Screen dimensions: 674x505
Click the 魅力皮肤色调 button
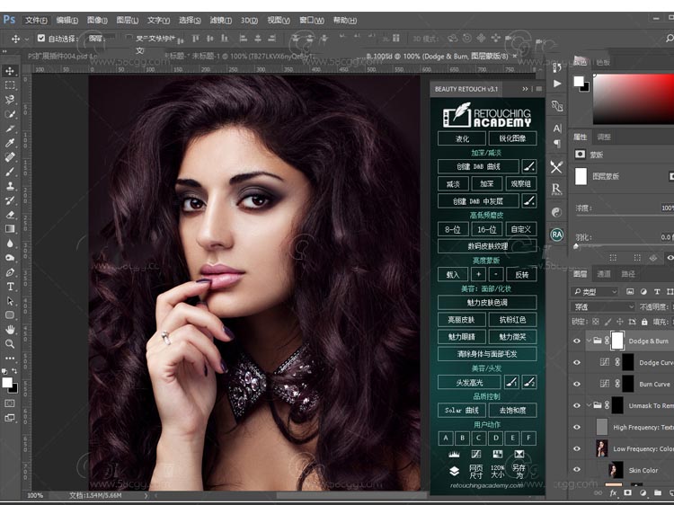pyautogui.click(x=487, y=303)
